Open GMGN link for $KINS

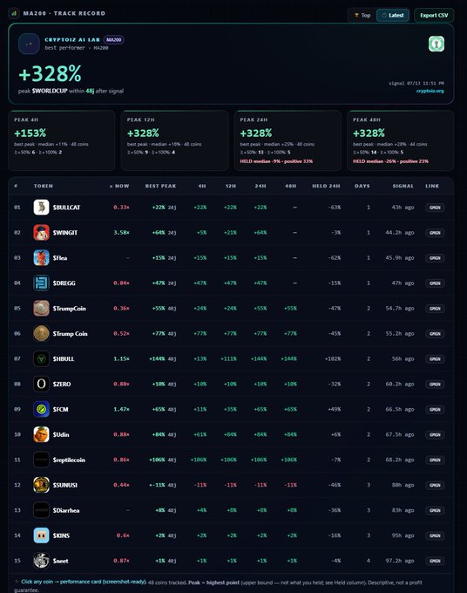click(435, 535)
